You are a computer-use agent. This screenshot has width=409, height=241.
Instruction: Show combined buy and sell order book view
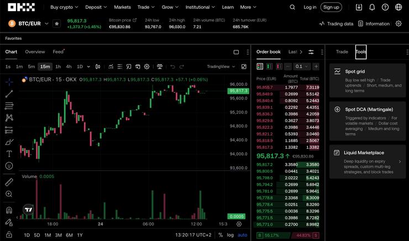(260, 66)
